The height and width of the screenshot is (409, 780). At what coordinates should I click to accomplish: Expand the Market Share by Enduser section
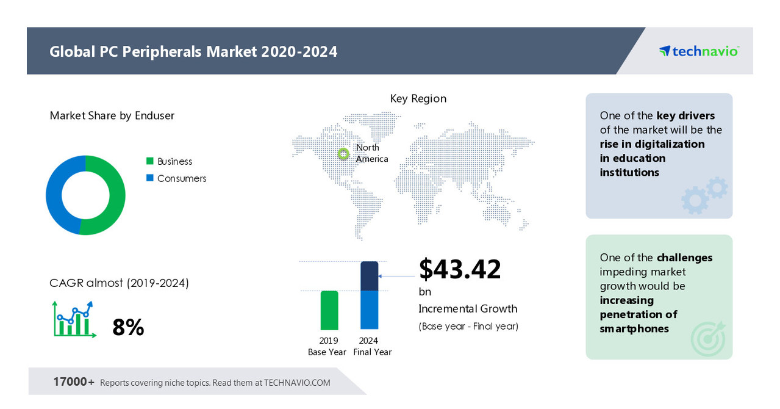[111, 115]
